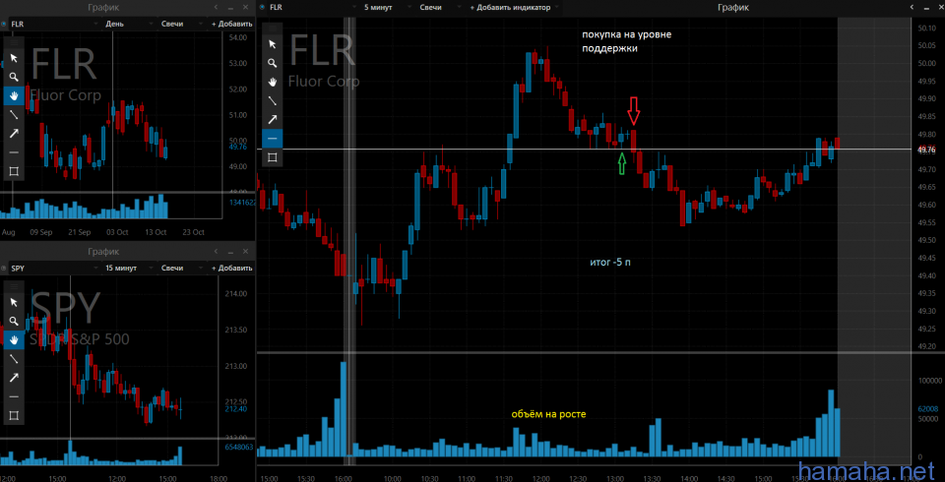Select the hand pan tool in FLR 5-minute chart

(273, 82)
